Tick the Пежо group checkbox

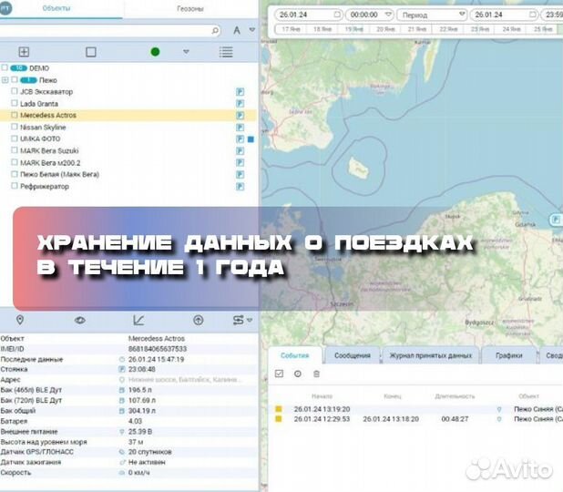point(15,79)
